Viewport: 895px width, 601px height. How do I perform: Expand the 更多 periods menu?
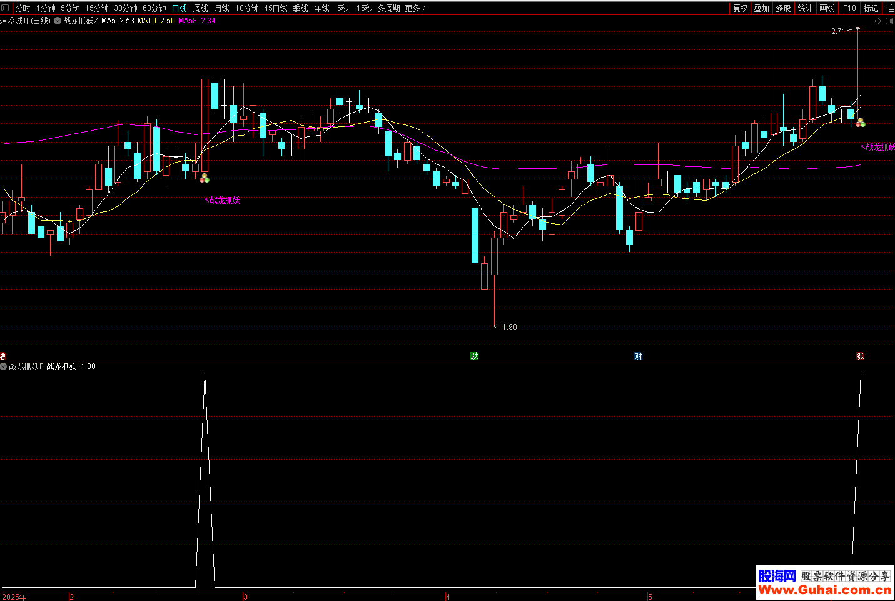(415, 8)
